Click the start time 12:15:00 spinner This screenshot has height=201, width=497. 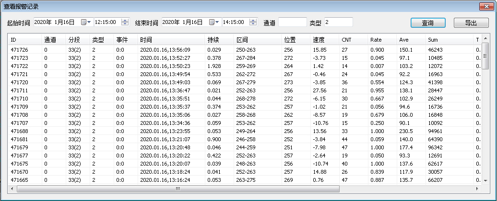click(x=126, y=22)
